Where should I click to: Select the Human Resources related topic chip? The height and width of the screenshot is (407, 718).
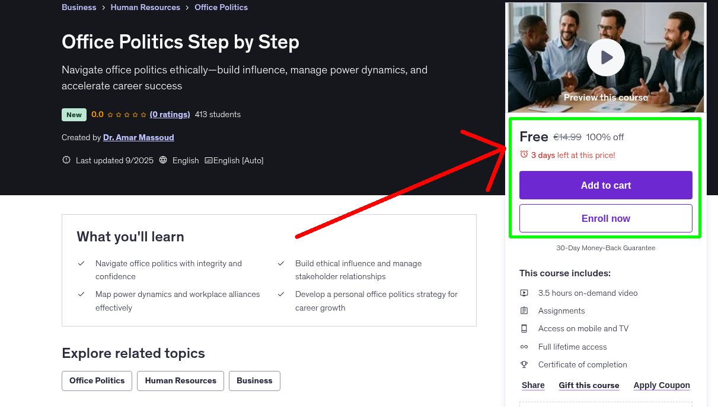point(180,381)
